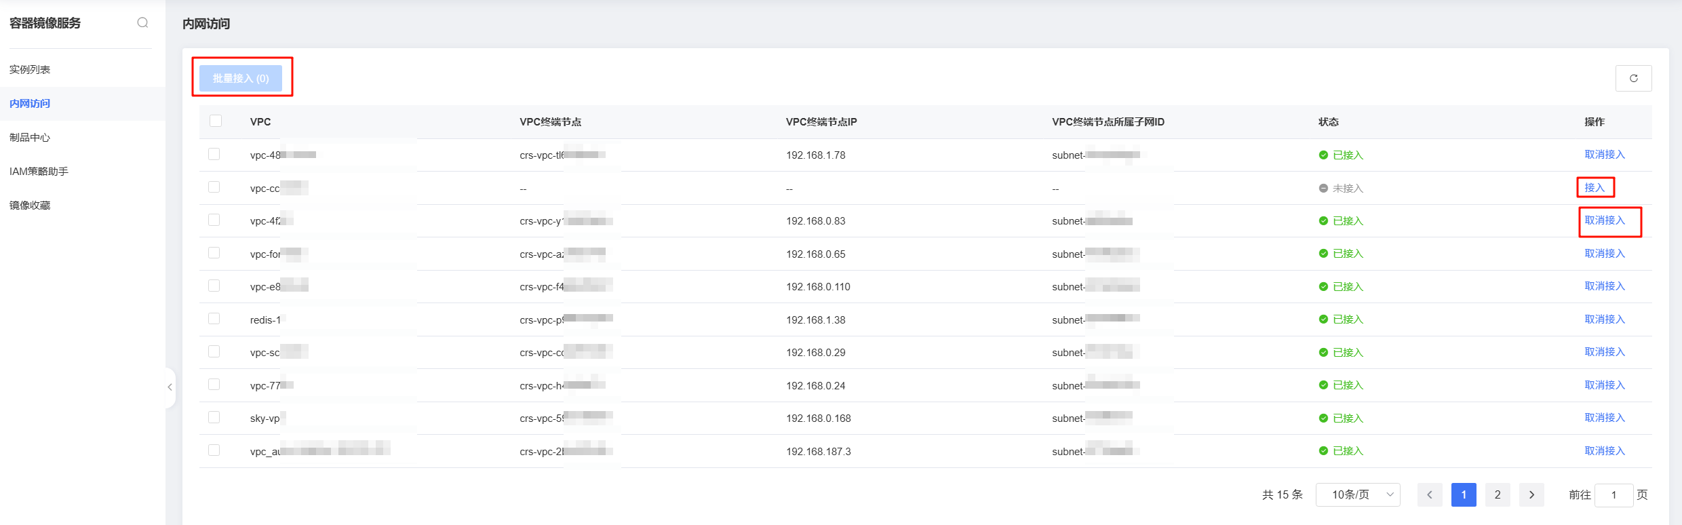
Task: Collapse the sidebar using the arrow handle
Action: [x=170, y=387]
